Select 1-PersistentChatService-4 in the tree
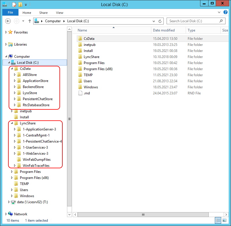Viewport: 231px width, 226px height. [x=42, y=141]
